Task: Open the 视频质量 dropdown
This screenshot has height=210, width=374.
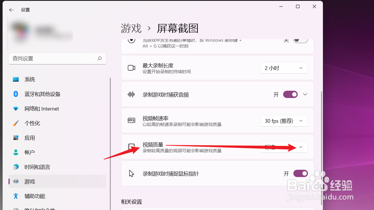Action: tap(284, 147)
